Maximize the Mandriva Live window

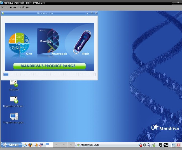(x=92, y=13)
